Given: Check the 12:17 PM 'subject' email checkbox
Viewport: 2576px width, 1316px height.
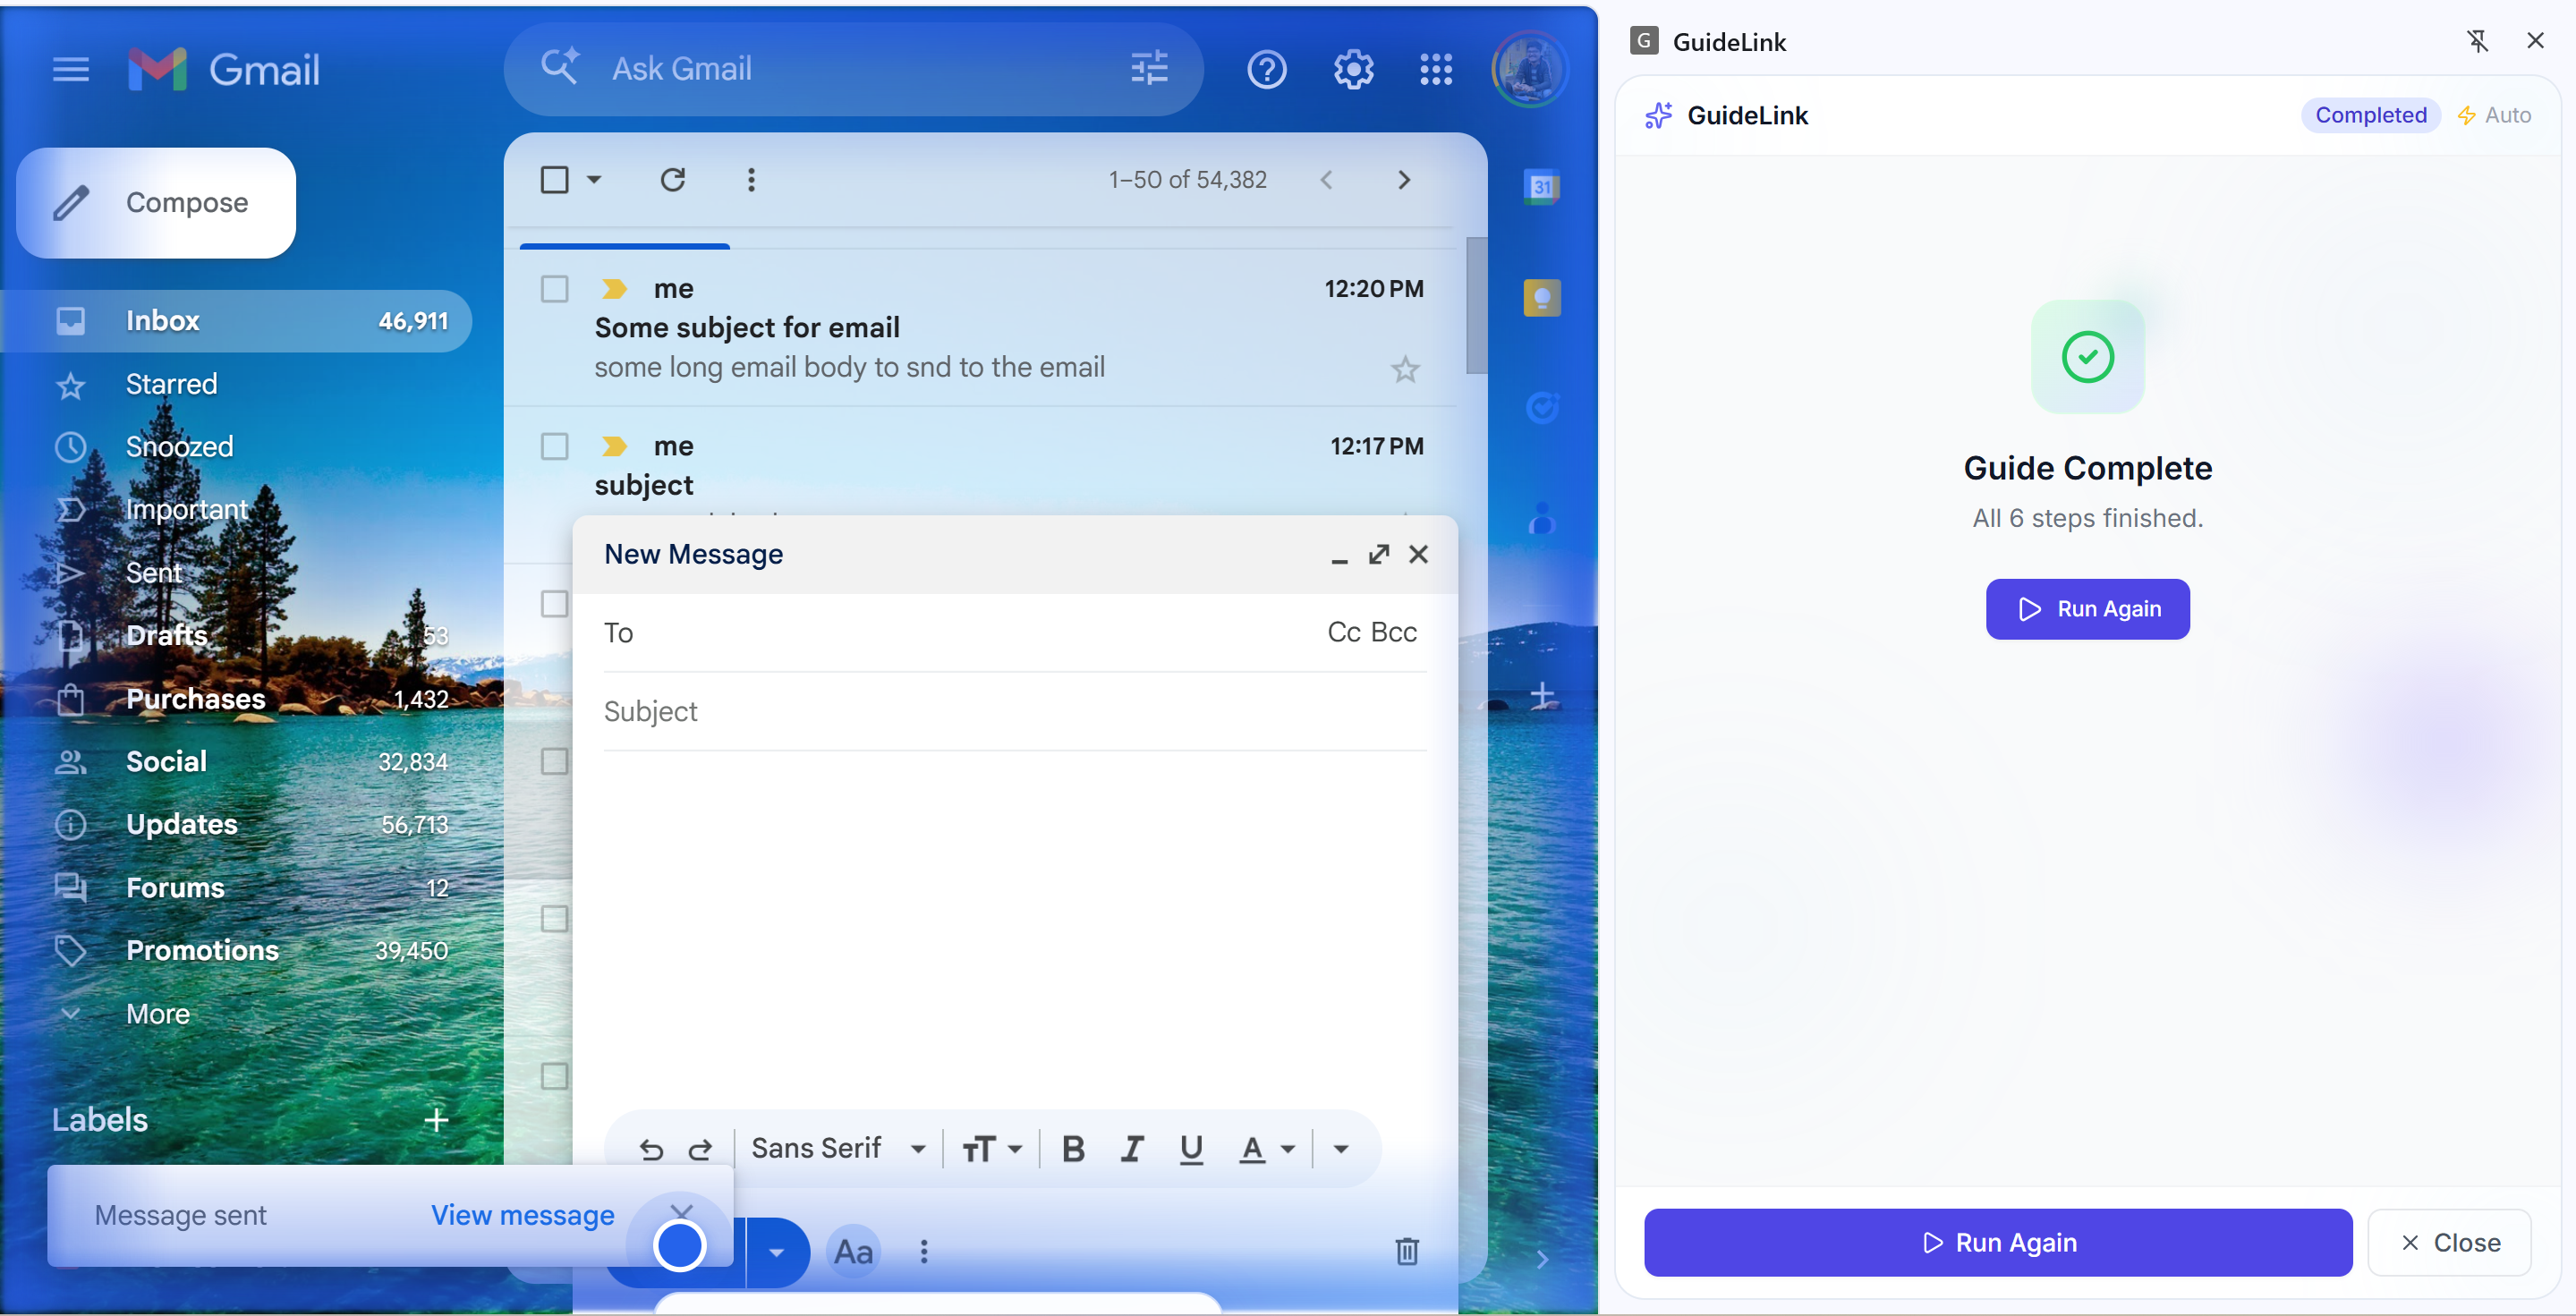Looking at the screenshot, I should (554, 446).
